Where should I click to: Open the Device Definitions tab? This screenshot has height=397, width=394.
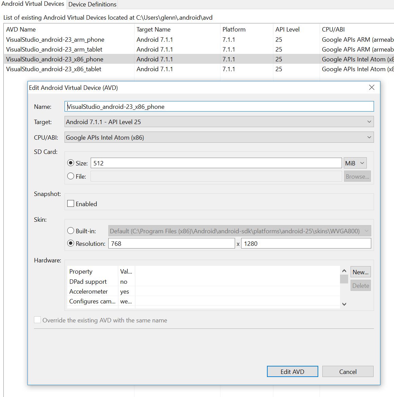92,4
